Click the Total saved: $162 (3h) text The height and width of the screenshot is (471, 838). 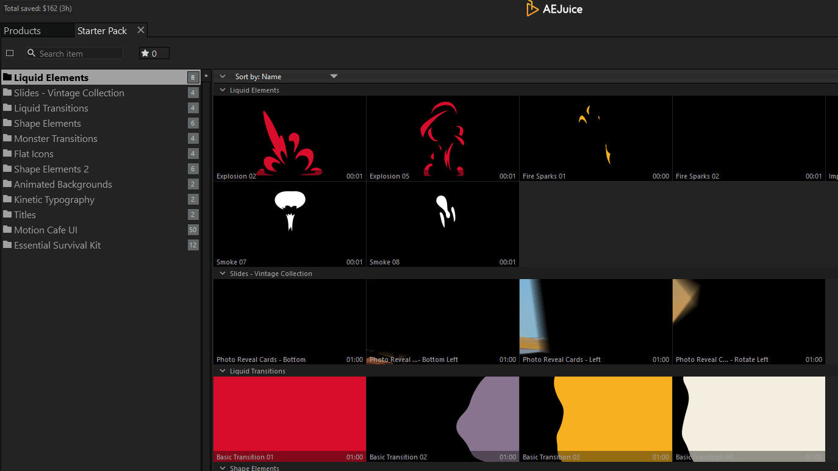coord(38,9)
